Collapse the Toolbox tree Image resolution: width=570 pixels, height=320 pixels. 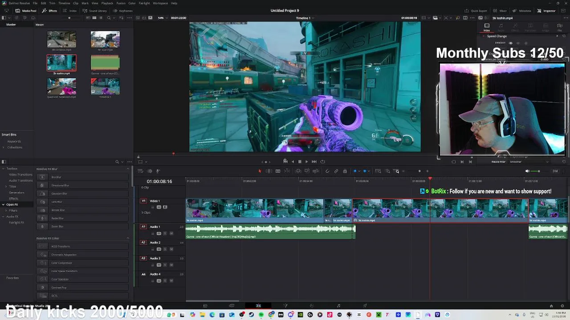[x=3, y=169]
